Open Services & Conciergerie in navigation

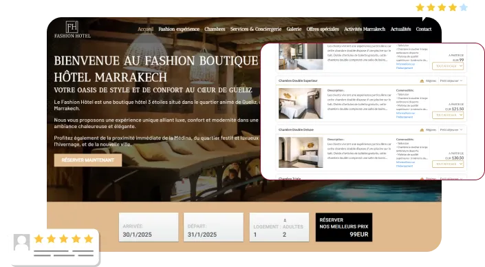(x=256, y=29)
